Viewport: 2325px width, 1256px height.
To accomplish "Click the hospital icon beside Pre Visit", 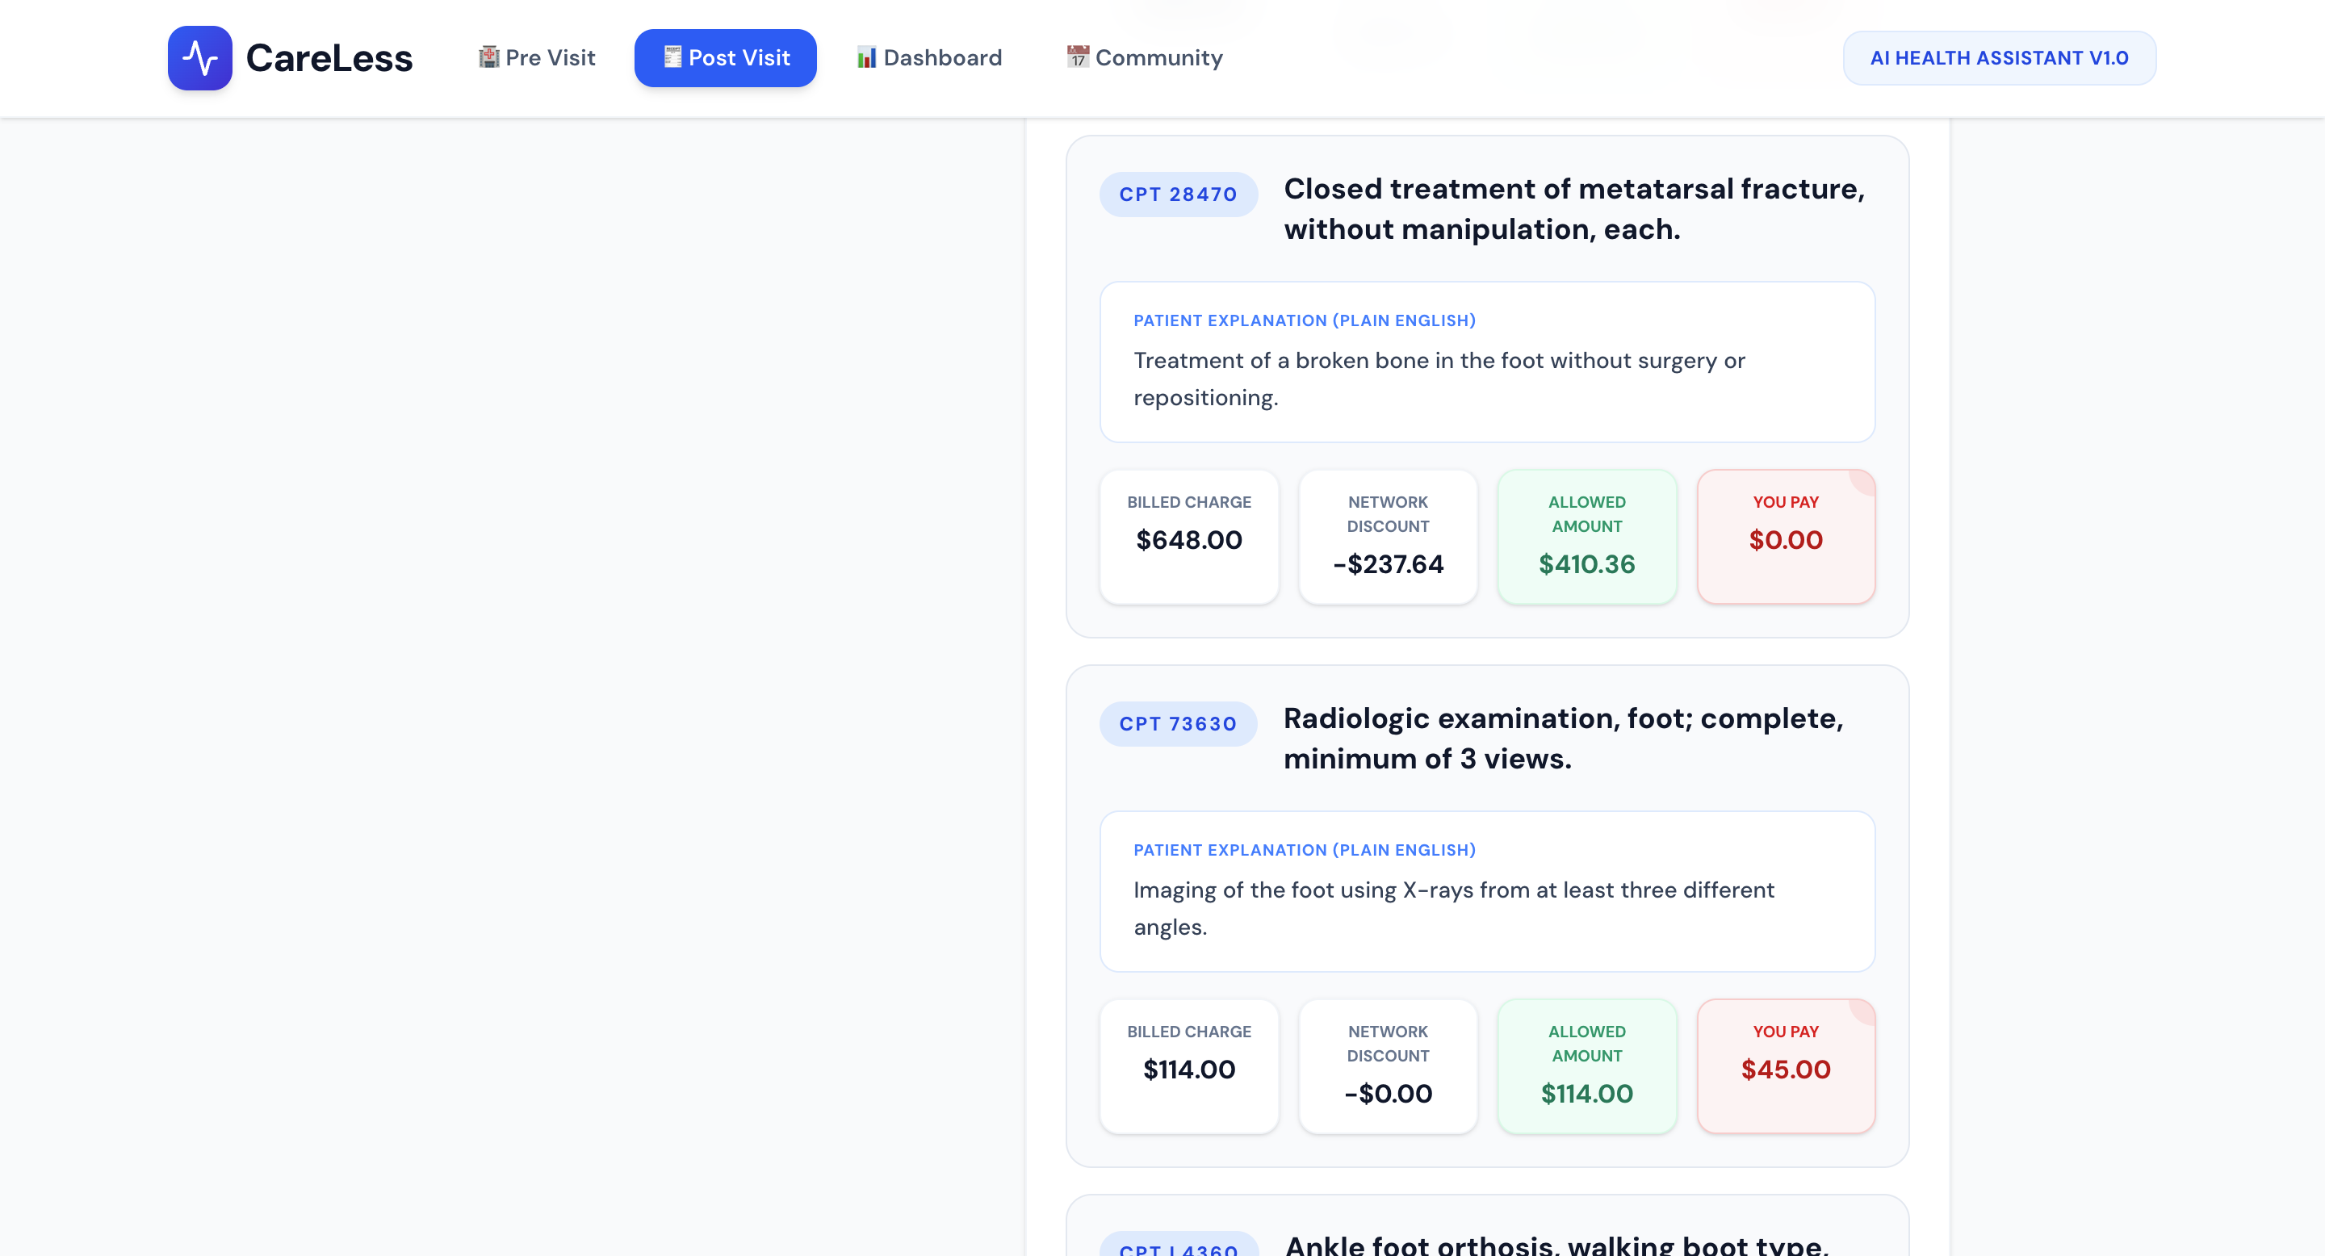I will (x=488, y=57).
